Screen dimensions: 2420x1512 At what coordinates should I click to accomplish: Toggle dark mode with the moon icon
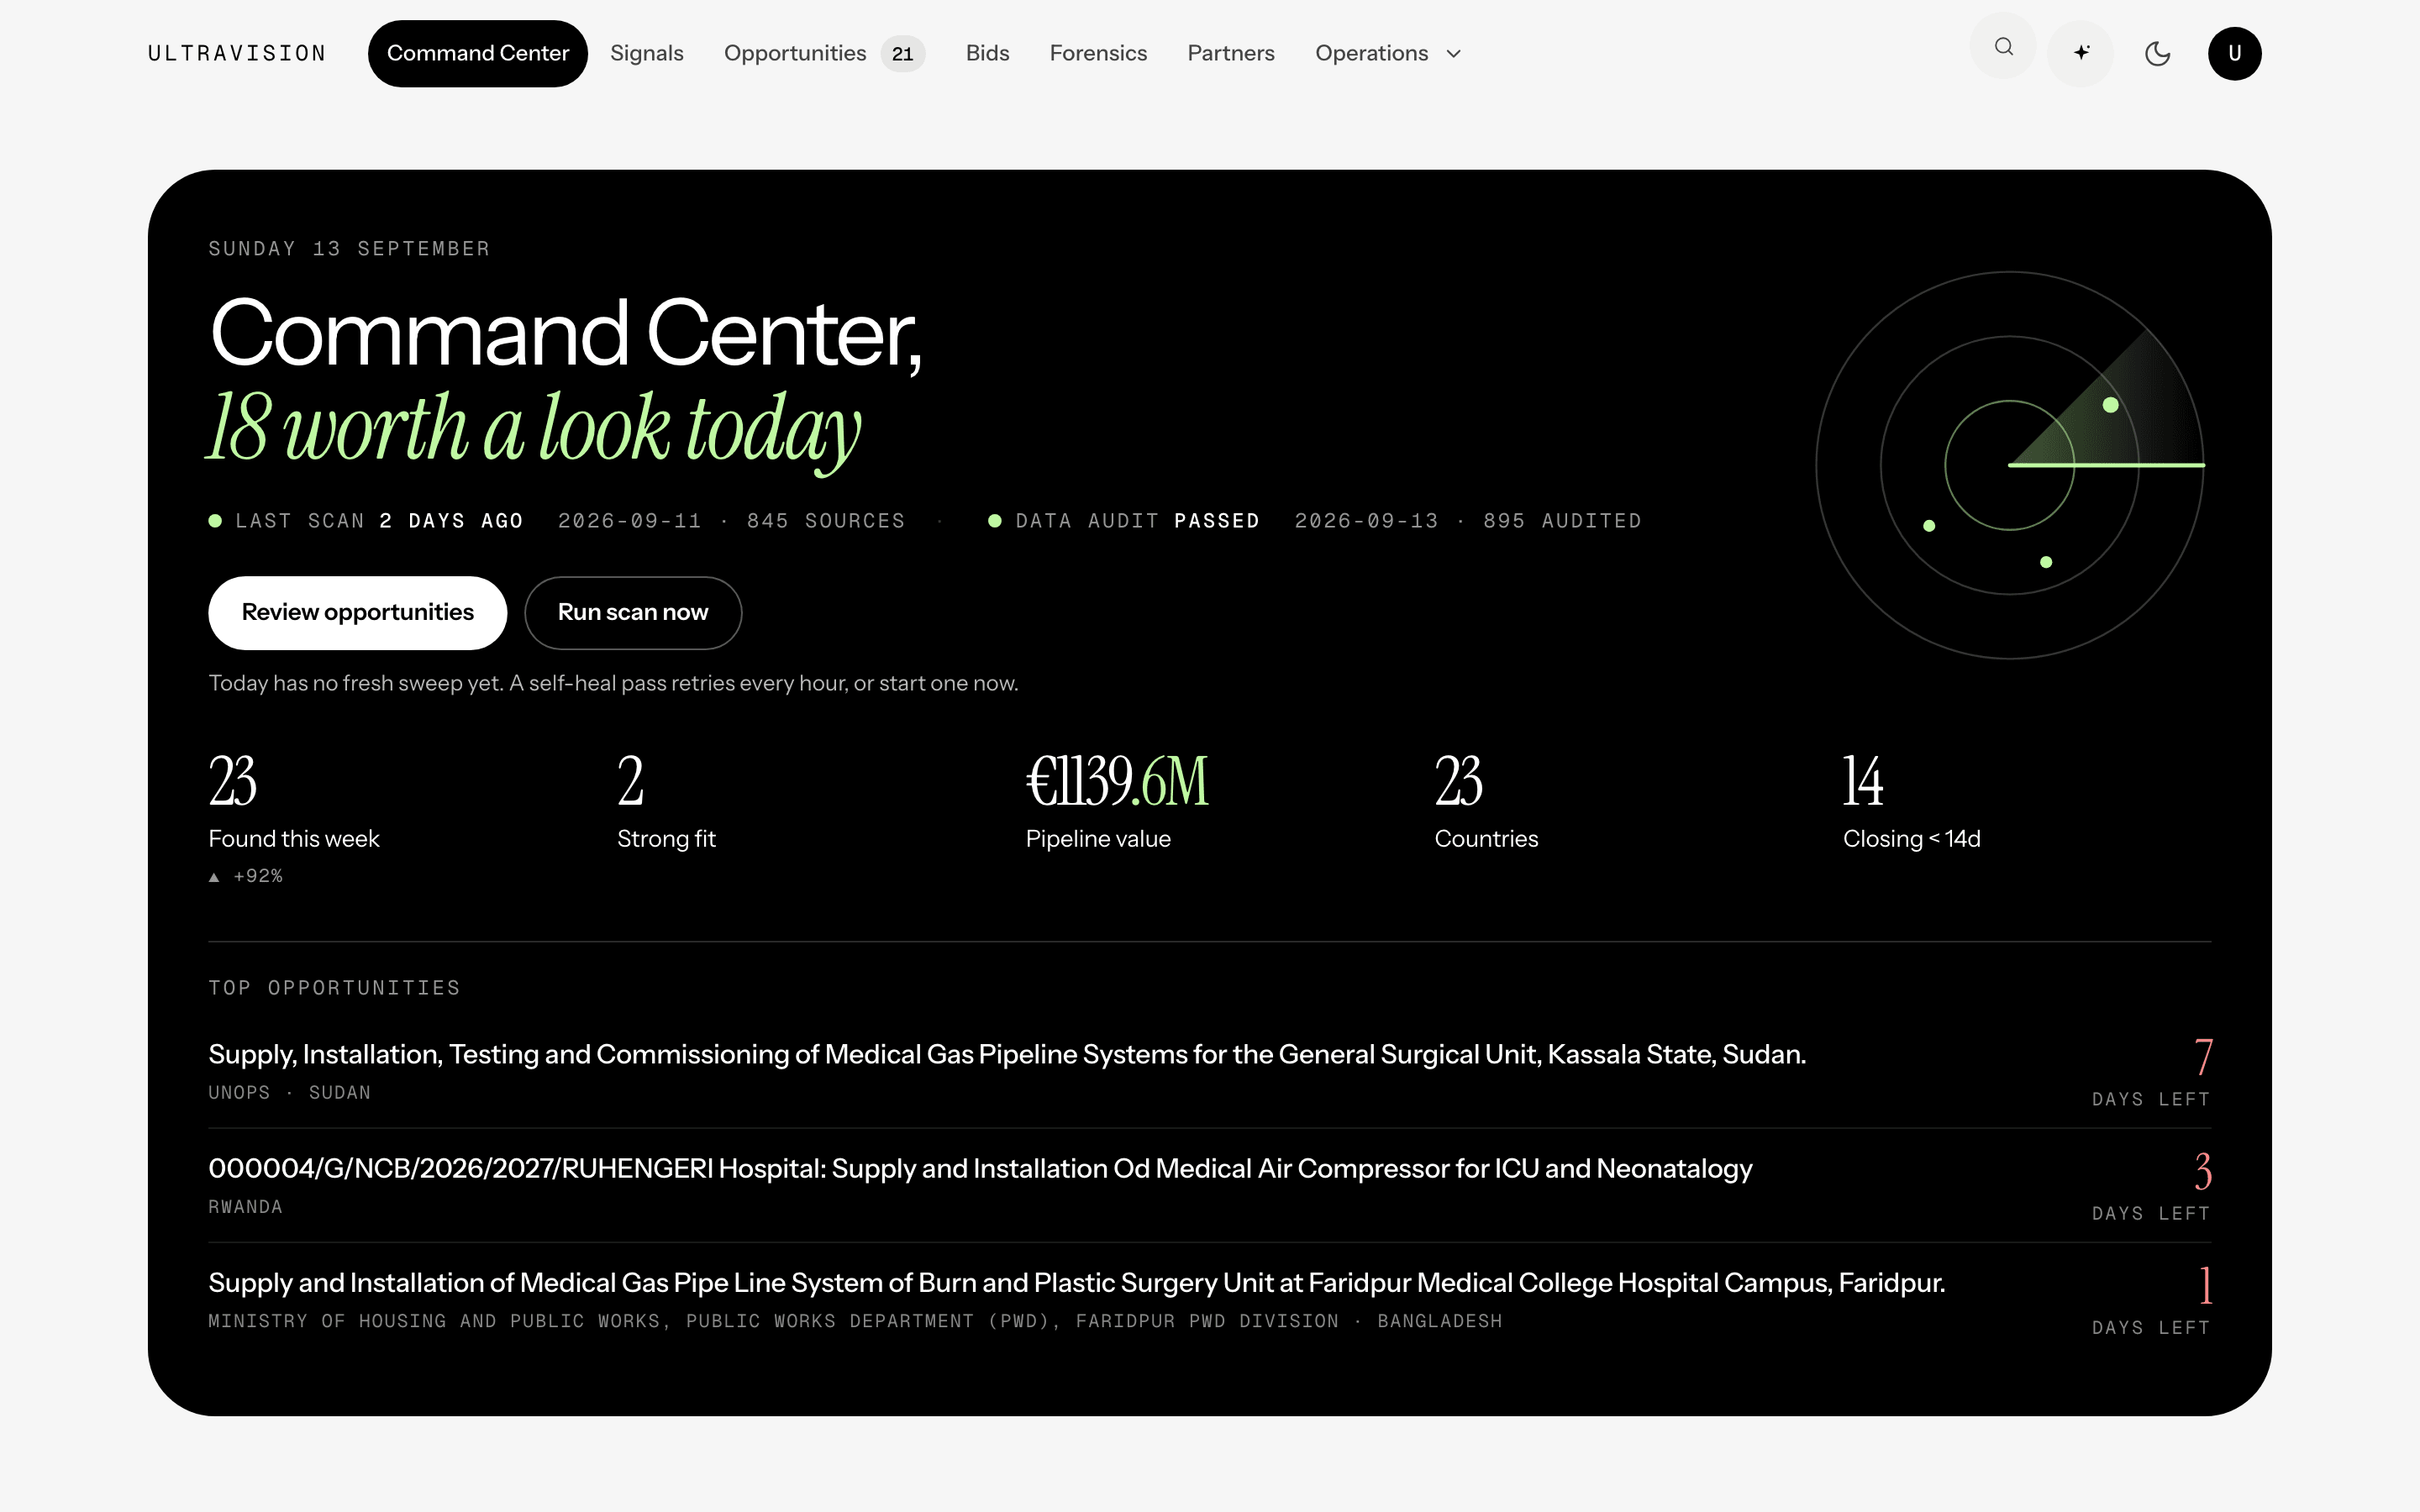pyautogui.click(x=2157, y=53)
